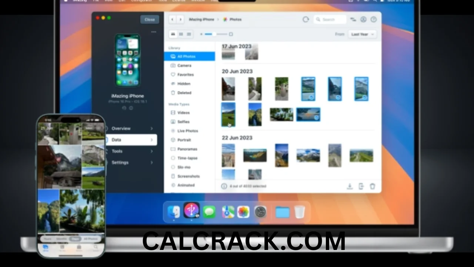
Task: Click the iMazing icon in the Dock
Action: click(x=191, y=211)
